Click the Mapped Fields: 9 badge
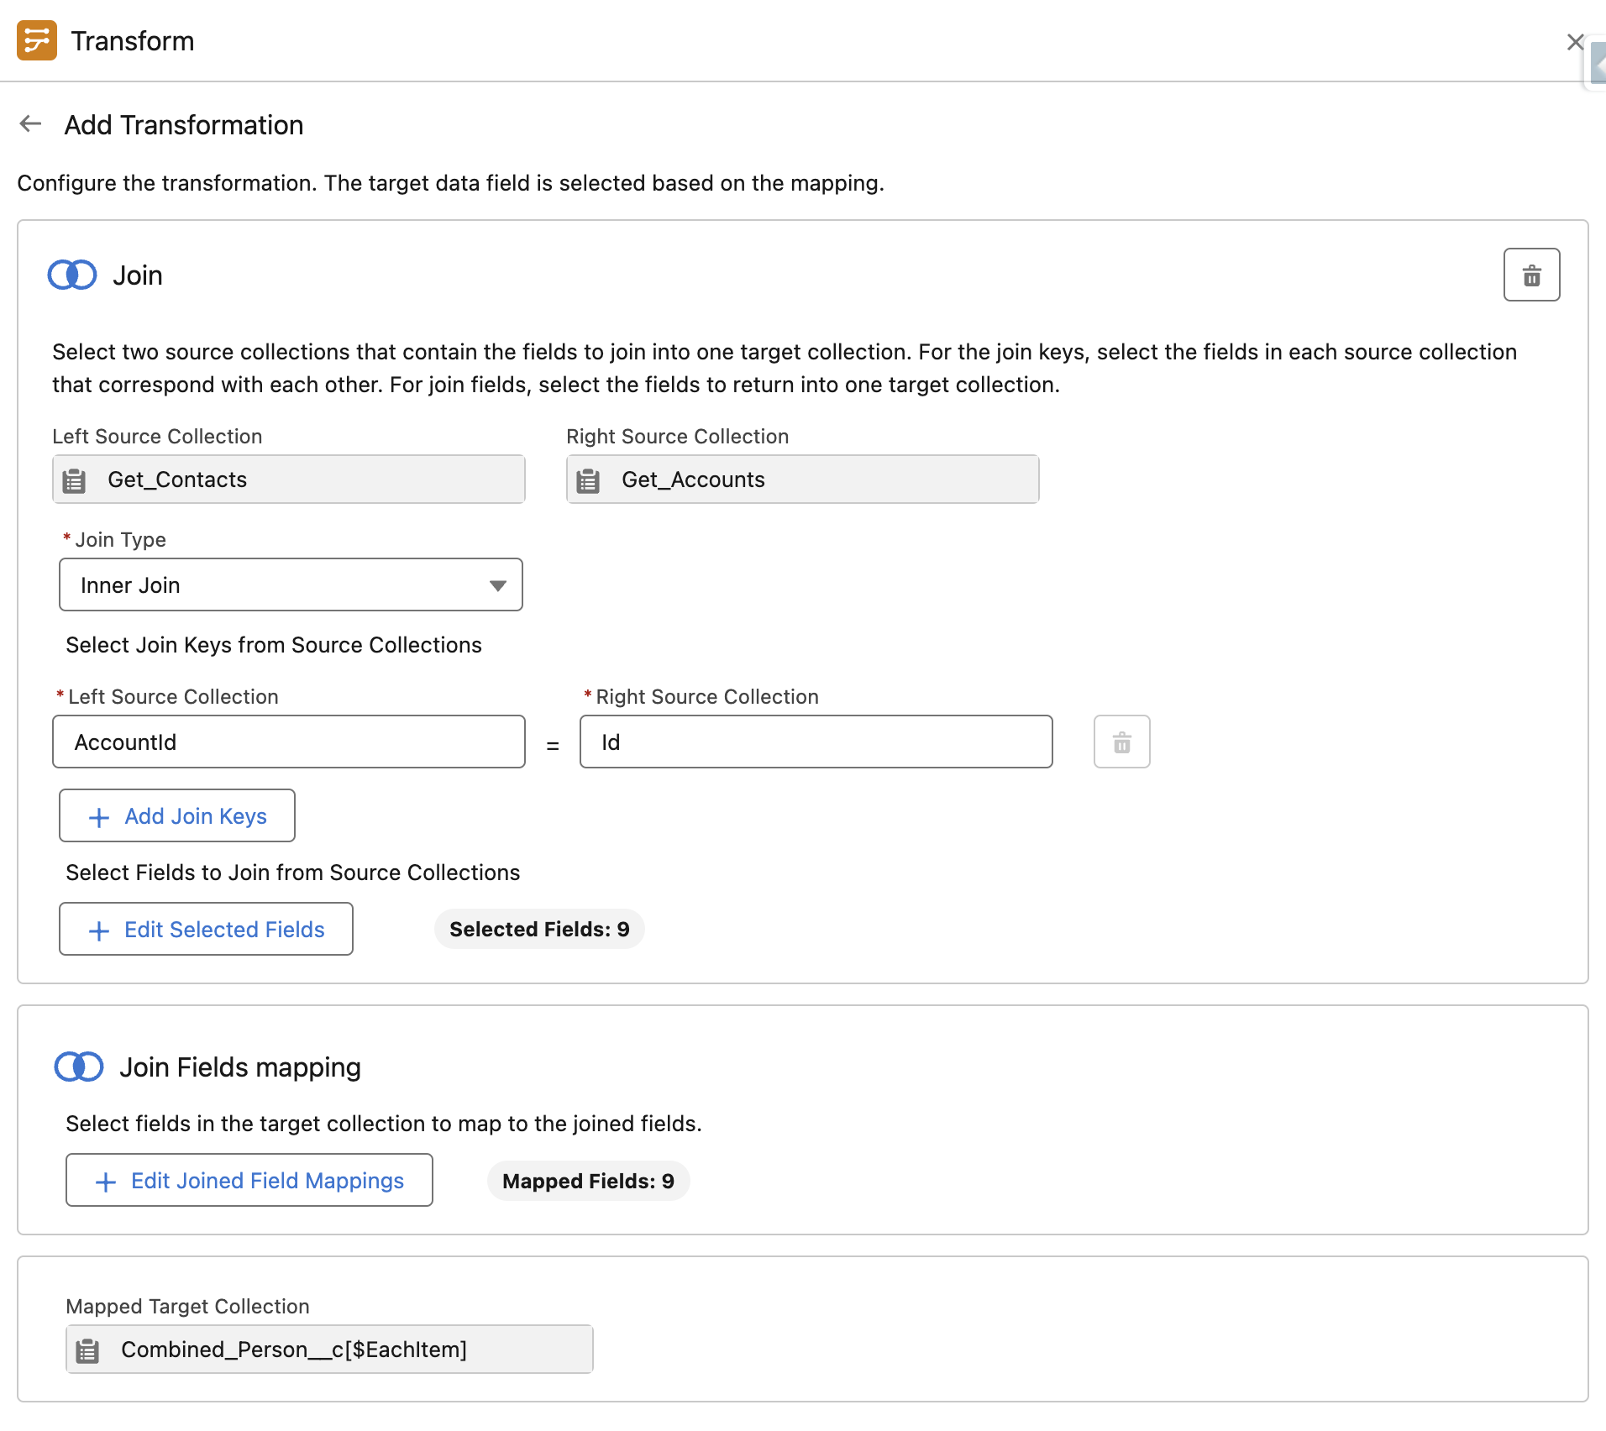 587,1180
